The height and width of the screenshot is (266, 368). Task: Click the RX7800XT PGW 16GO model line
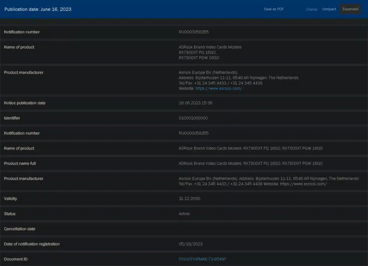(199, 58)
